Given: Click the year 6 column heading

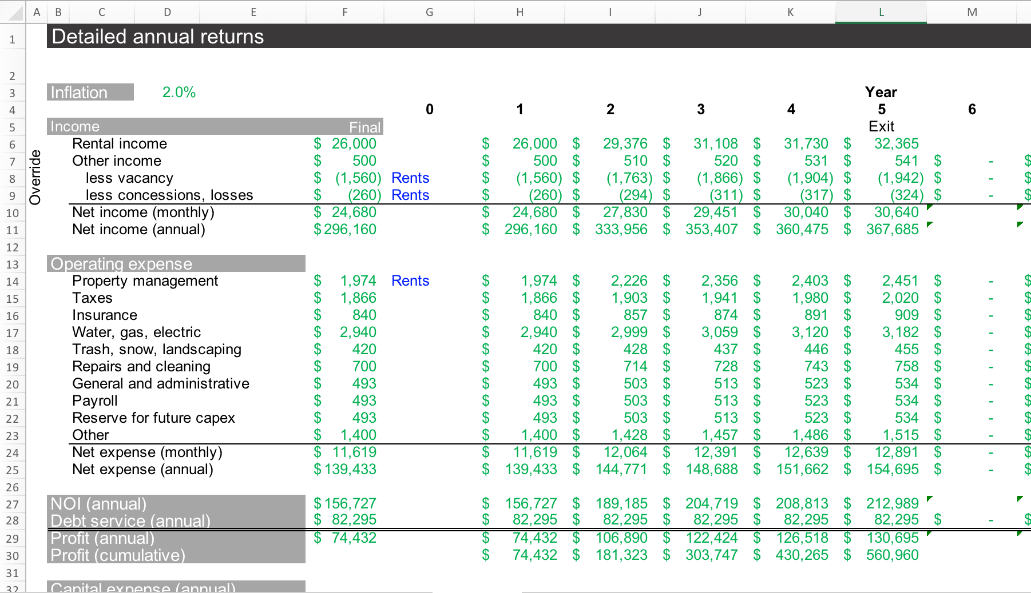Looking at the screenshot, I should point(971,109).
